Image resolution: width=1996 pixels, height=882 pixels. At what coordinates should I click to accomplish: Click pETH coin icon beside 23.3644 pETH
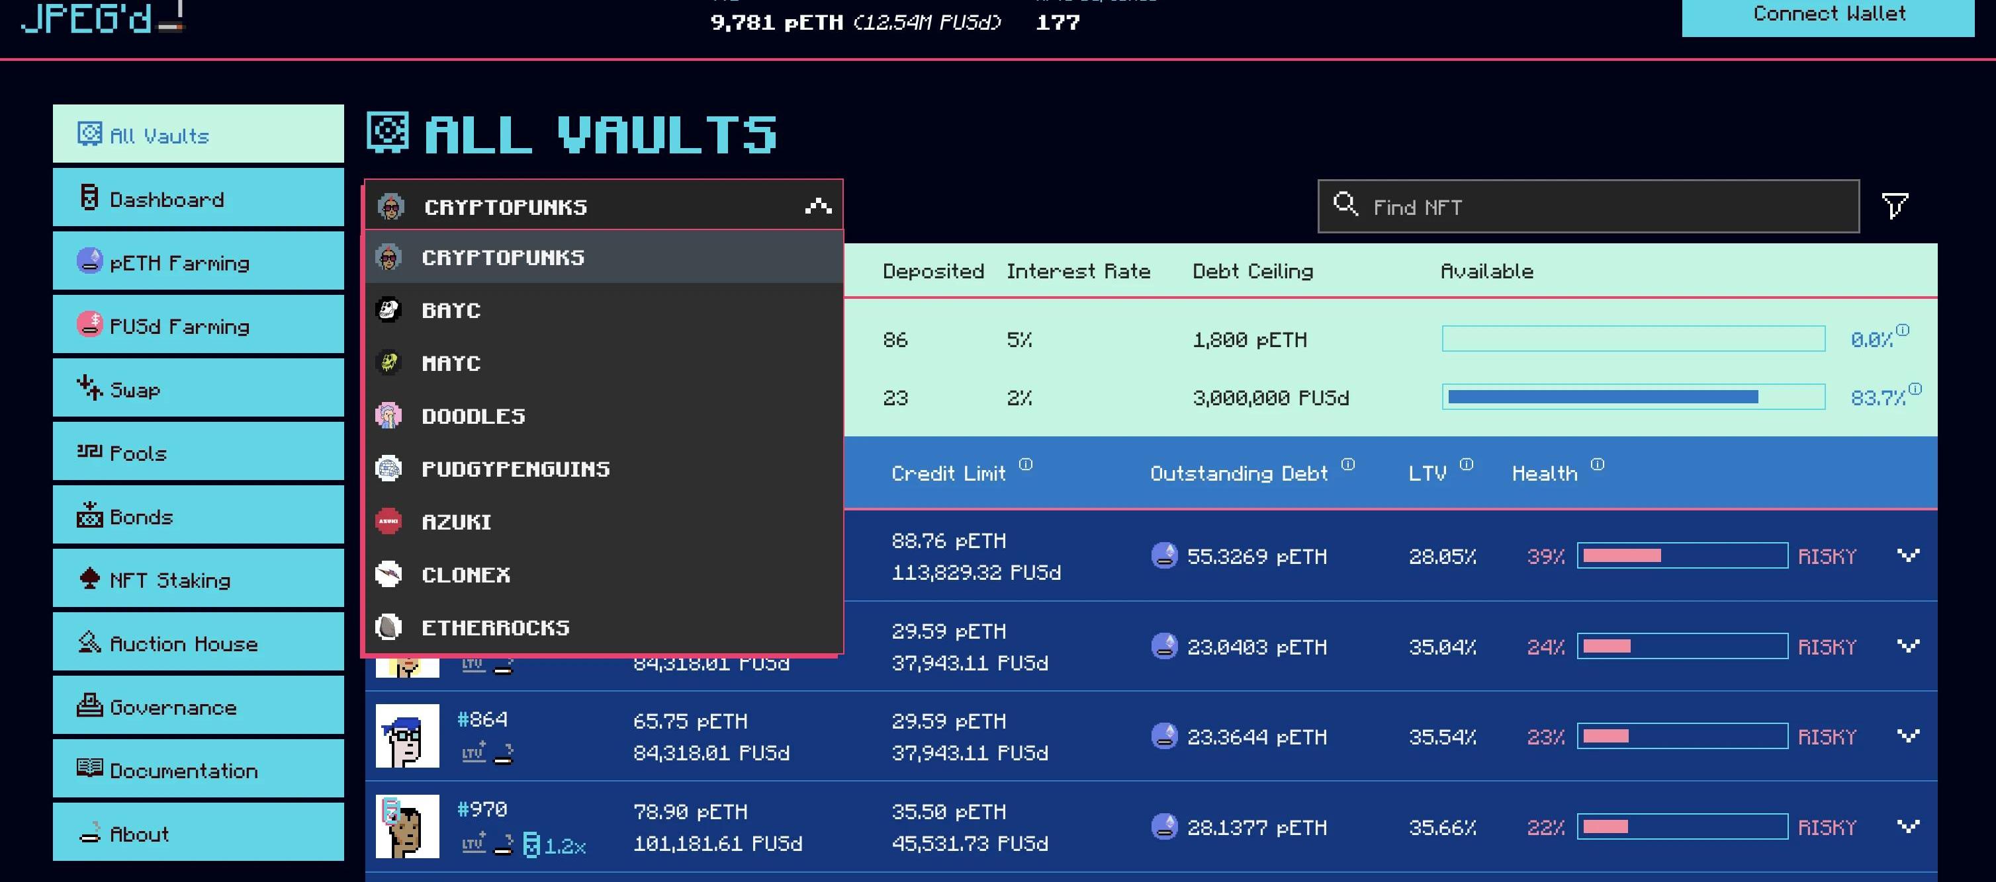(x=1164, y=736)
